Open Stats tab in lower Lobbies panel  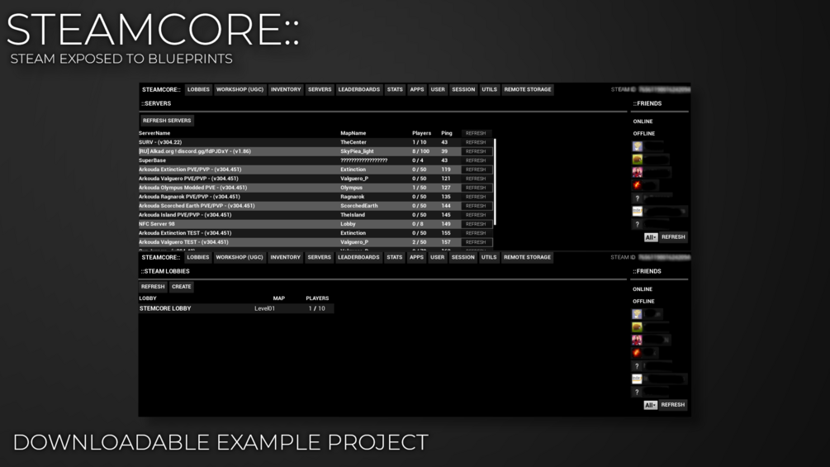click(x=395, y=257)
